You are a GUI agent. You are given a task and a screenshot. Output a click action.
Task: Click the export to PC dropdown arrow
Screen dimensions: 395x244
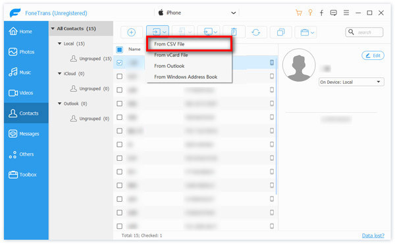[x=216, y=32]
